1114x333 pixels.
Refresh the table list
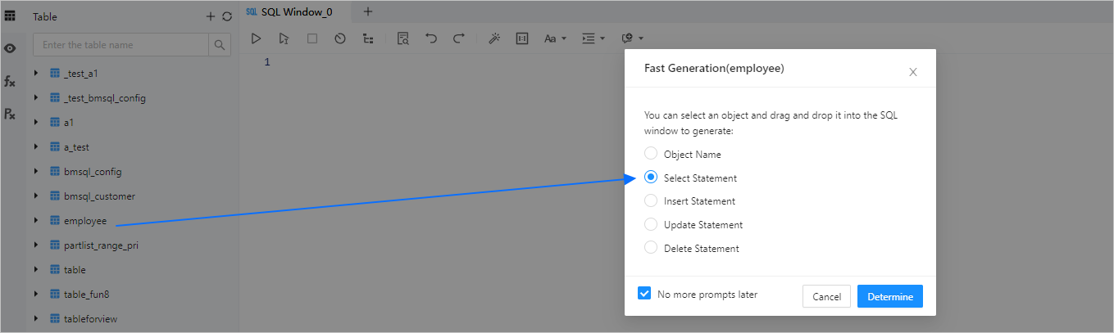[227, 16]
